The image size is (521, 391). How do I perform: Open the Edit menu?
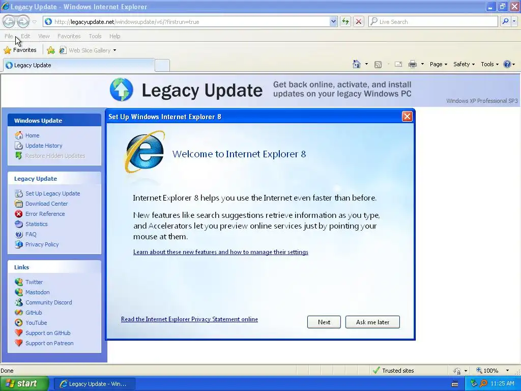[25, 36]
